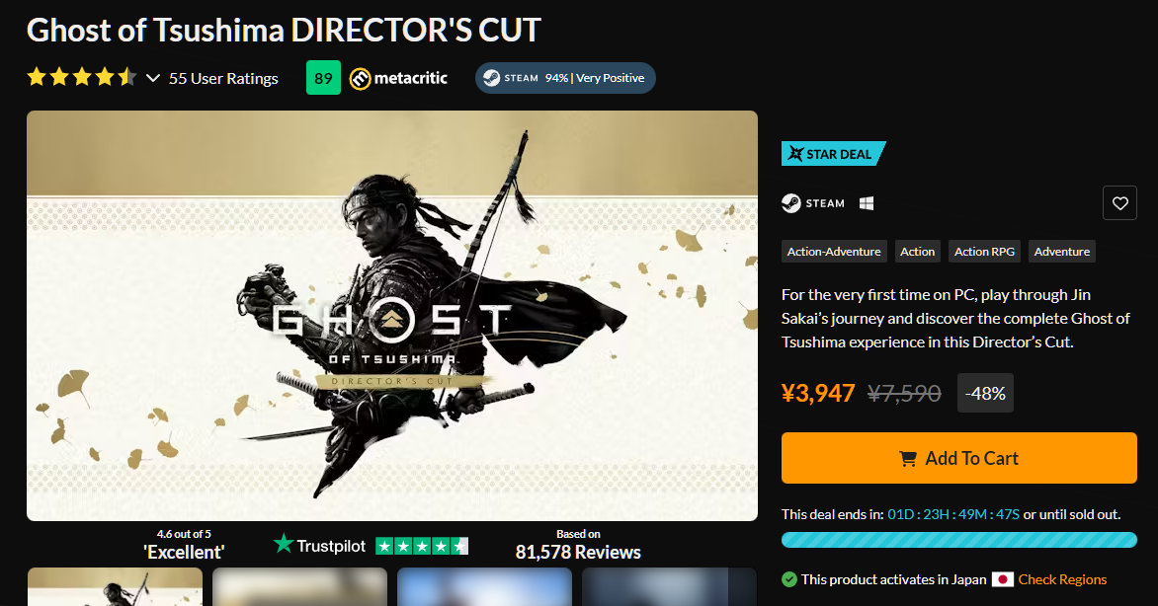This screenshot has width=1158, height=606.
Task: Click the 55 User Ratings text
Action: tap(223, 78)
